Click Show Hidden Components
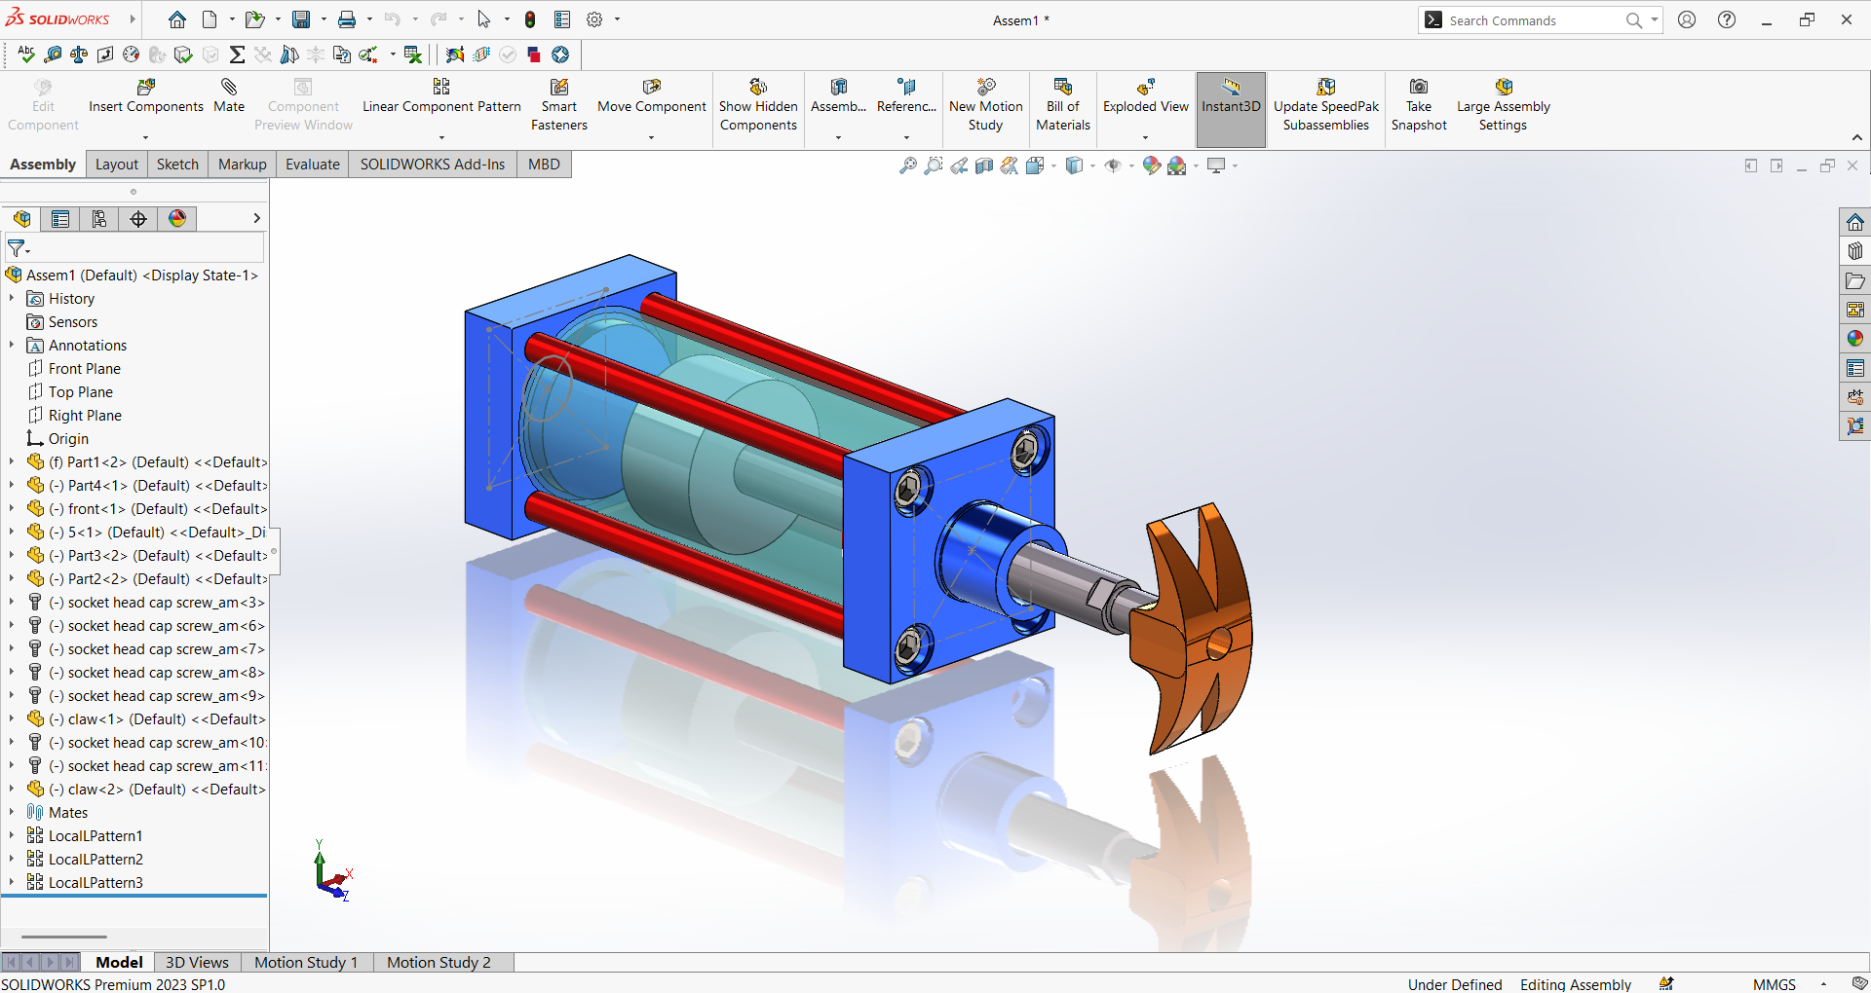The width and height of the screenshot is (1871, 993). [758, 105]
